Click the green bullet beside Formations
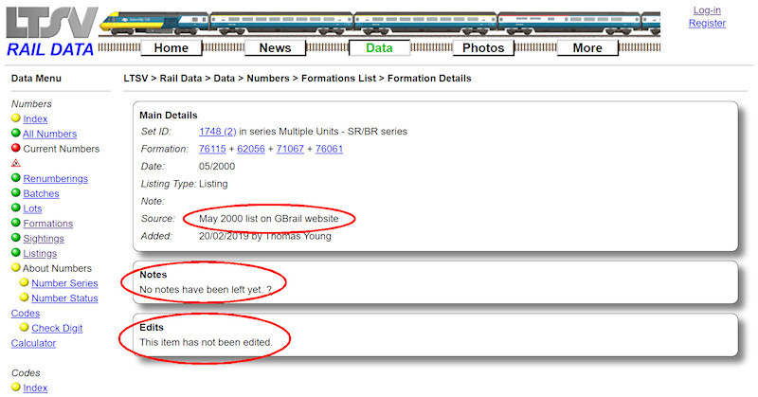Image resolution: width=758 pixels, height=397 pixels. click(16, 223)
